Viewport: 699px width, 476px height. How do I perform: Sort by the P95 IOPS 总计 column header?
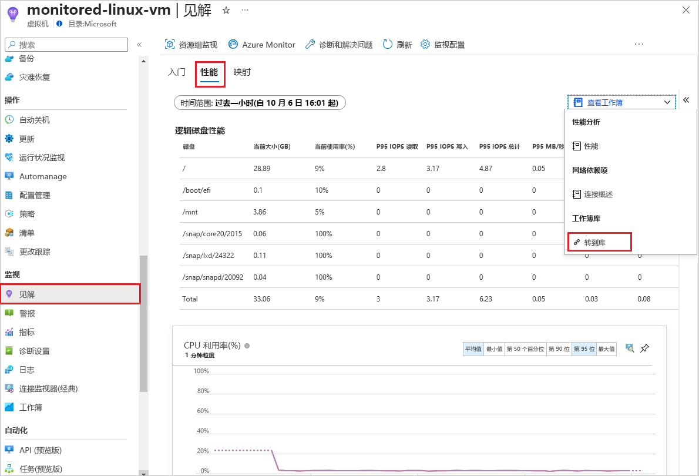tap(500, 147)
